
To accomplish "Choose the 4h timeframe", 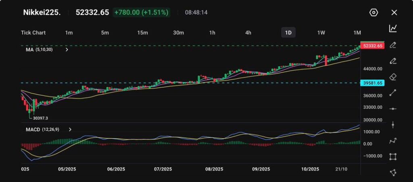I will (248, 33).
